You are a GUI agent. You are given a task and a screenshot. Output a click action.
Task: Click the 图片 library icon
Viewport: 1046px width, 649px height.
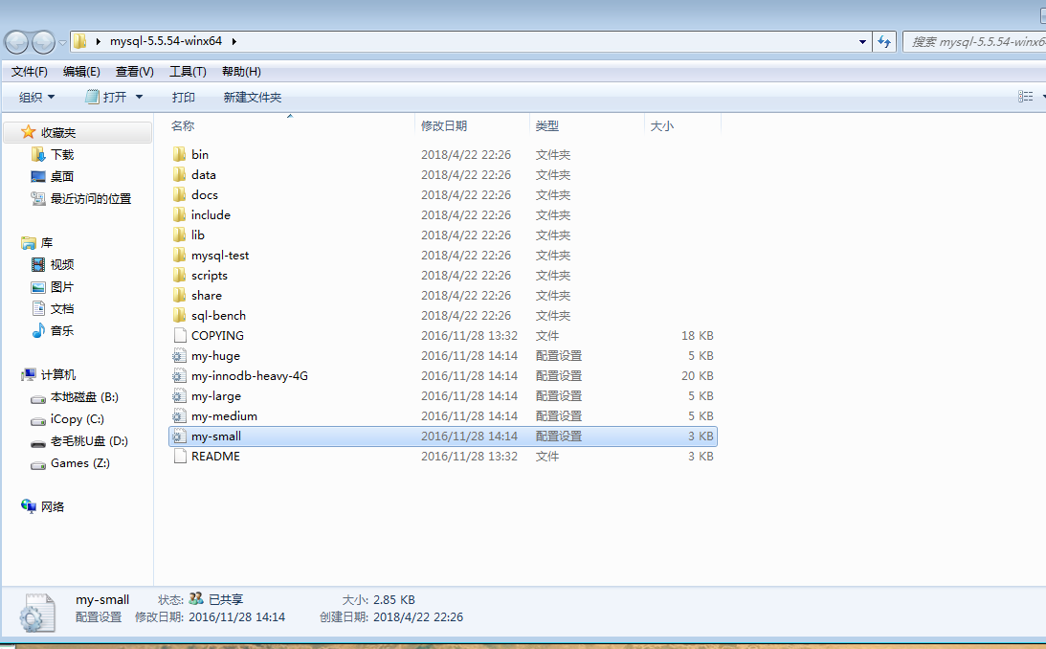coord(38,287)
